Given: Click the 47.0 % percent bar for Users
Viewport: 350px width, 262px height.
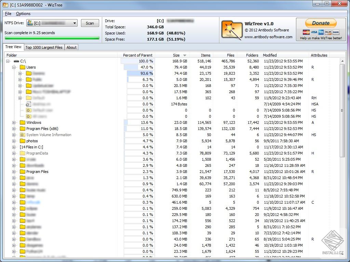Looking at the screenshot, I should tap(139, 67).
